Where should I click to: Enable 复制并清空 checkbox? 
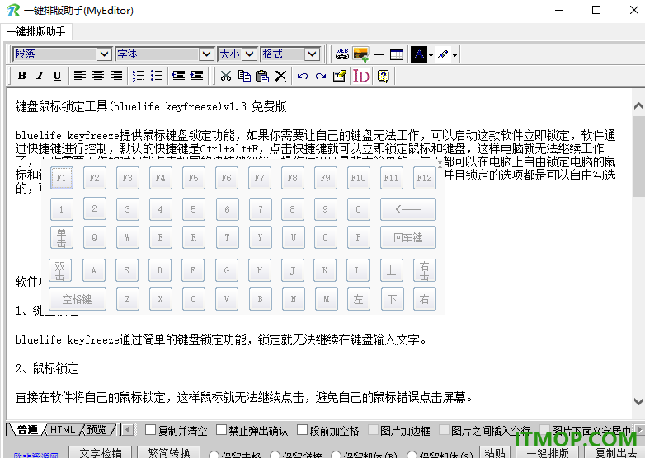[151, 430]
